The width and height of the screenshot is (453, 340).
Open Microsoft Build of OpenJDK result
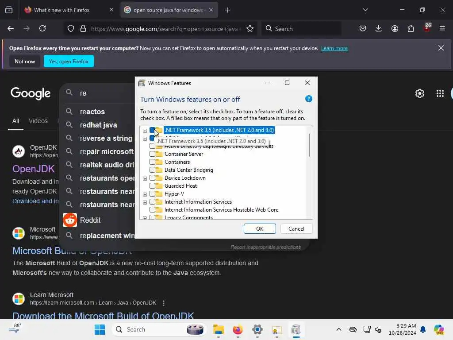coord(72,251)
